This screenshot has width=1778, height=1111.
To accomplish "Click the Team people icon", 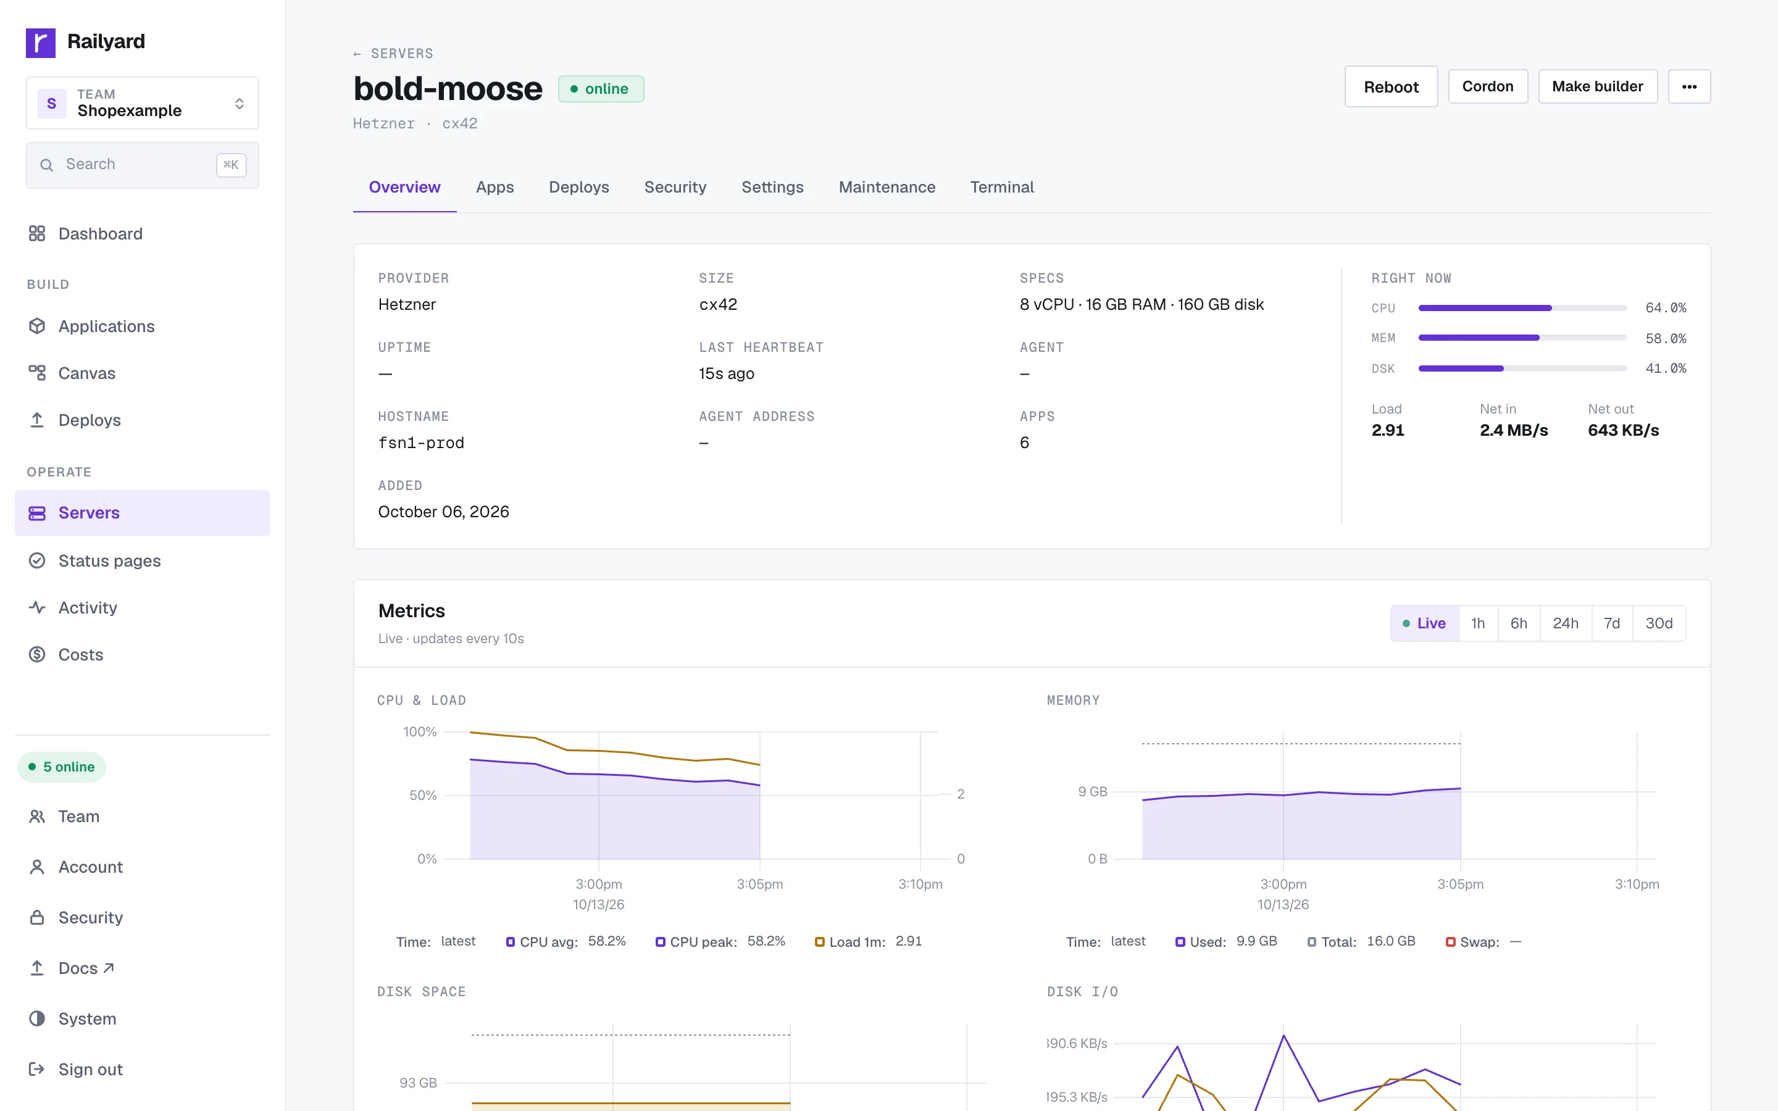I will point(37,817).
